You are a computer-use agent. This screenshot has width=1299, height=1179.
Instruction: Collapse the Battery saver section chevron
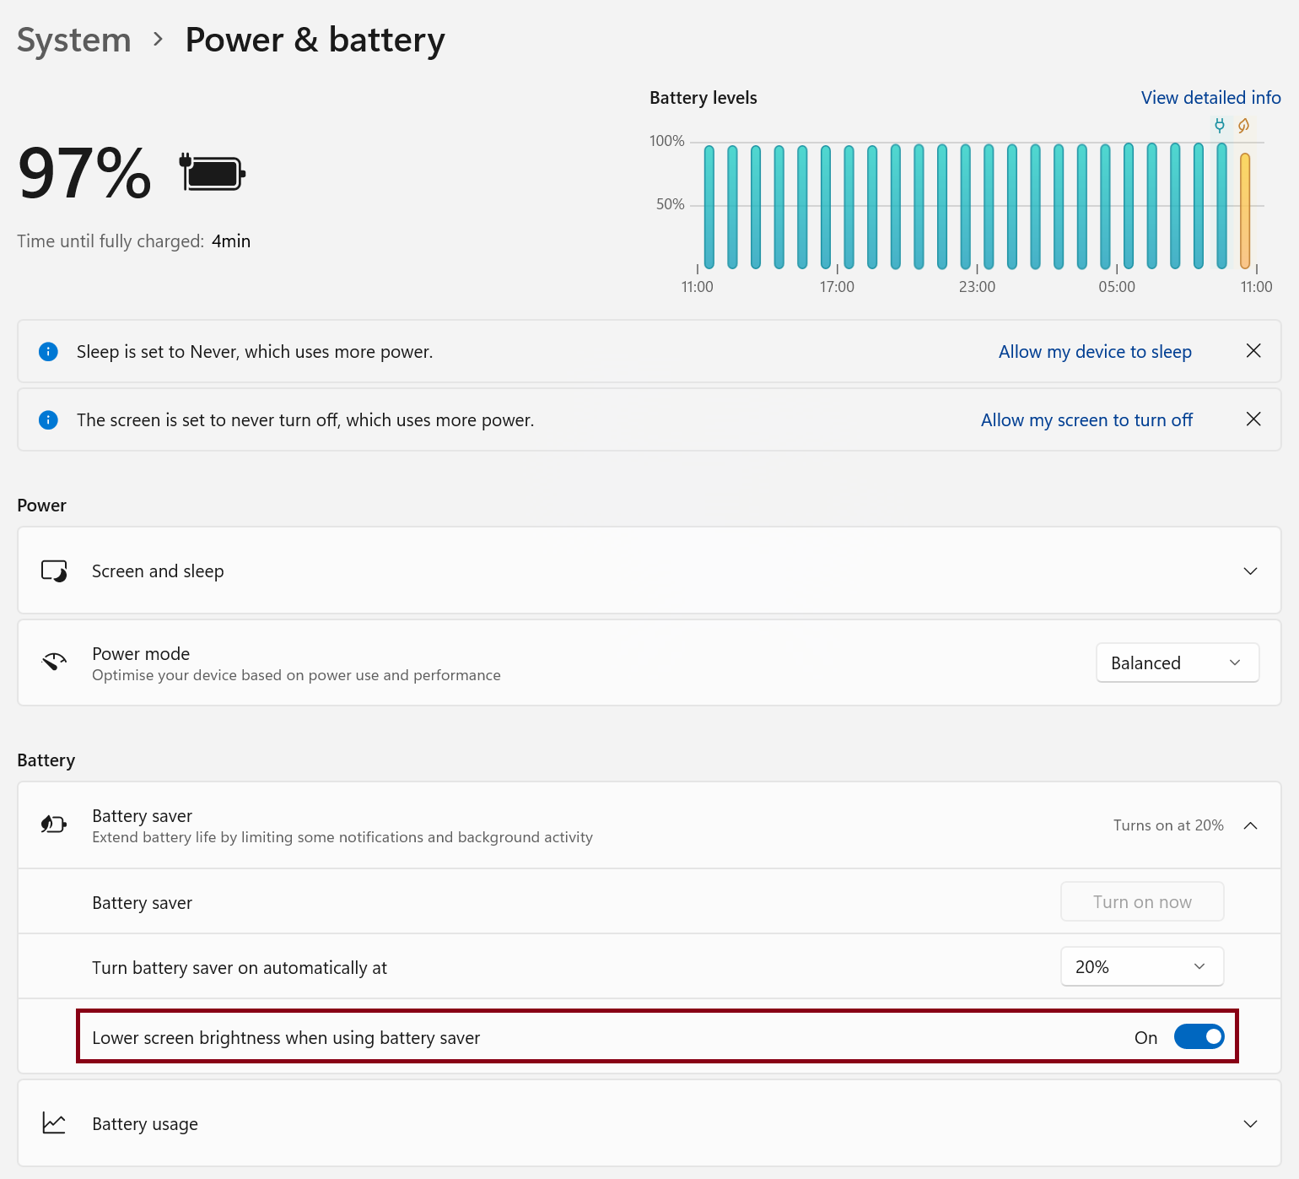click(x=1250, y=825)
